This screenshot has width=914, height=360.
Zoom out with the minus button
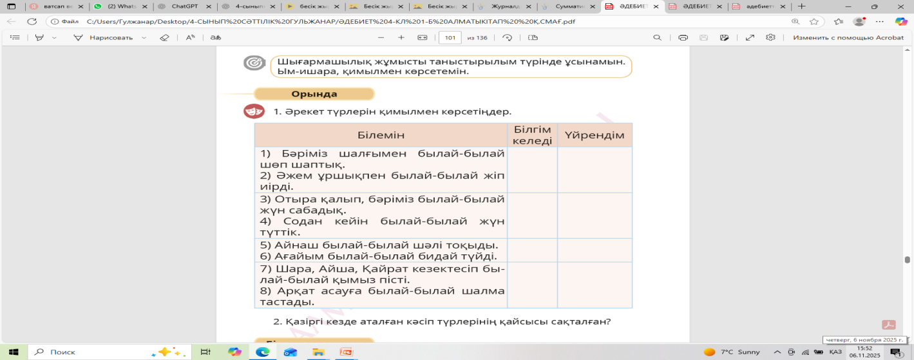[379, 37]
